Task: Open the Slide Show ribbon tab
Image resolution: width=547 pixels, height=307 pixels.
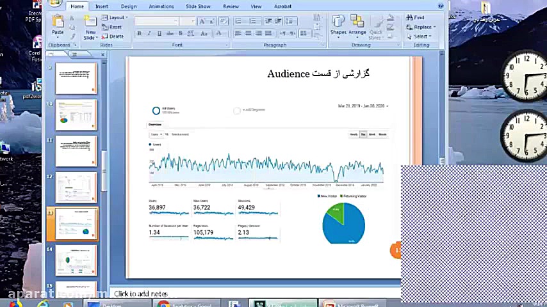Action: (x=198, y=6)
